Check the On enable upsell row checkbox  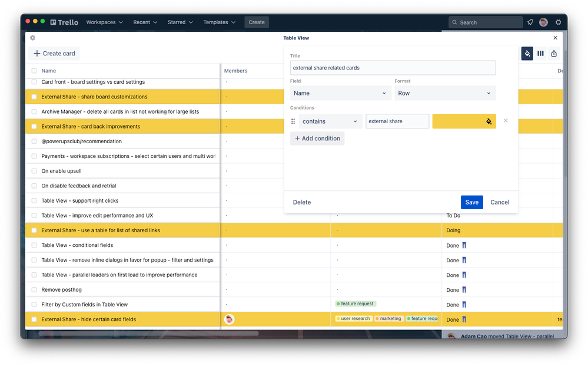[x=34, y=171]
